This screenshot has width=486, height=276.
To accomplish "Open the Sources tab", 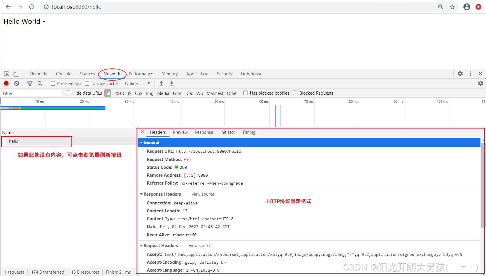I will click(87, 74).
